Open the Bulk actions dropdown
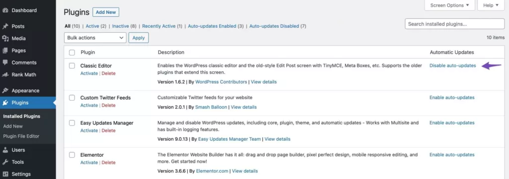 tap(95, 38)
